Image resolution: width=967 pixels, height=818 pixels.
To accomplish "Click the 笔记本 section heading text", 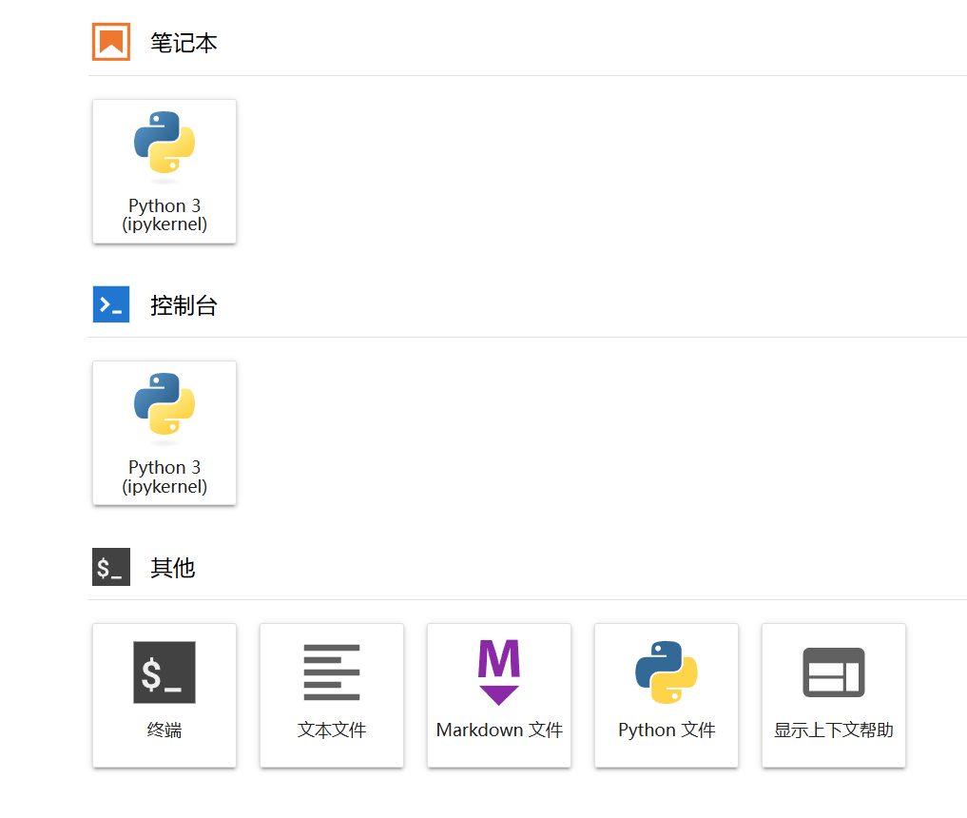I will 184,43.
